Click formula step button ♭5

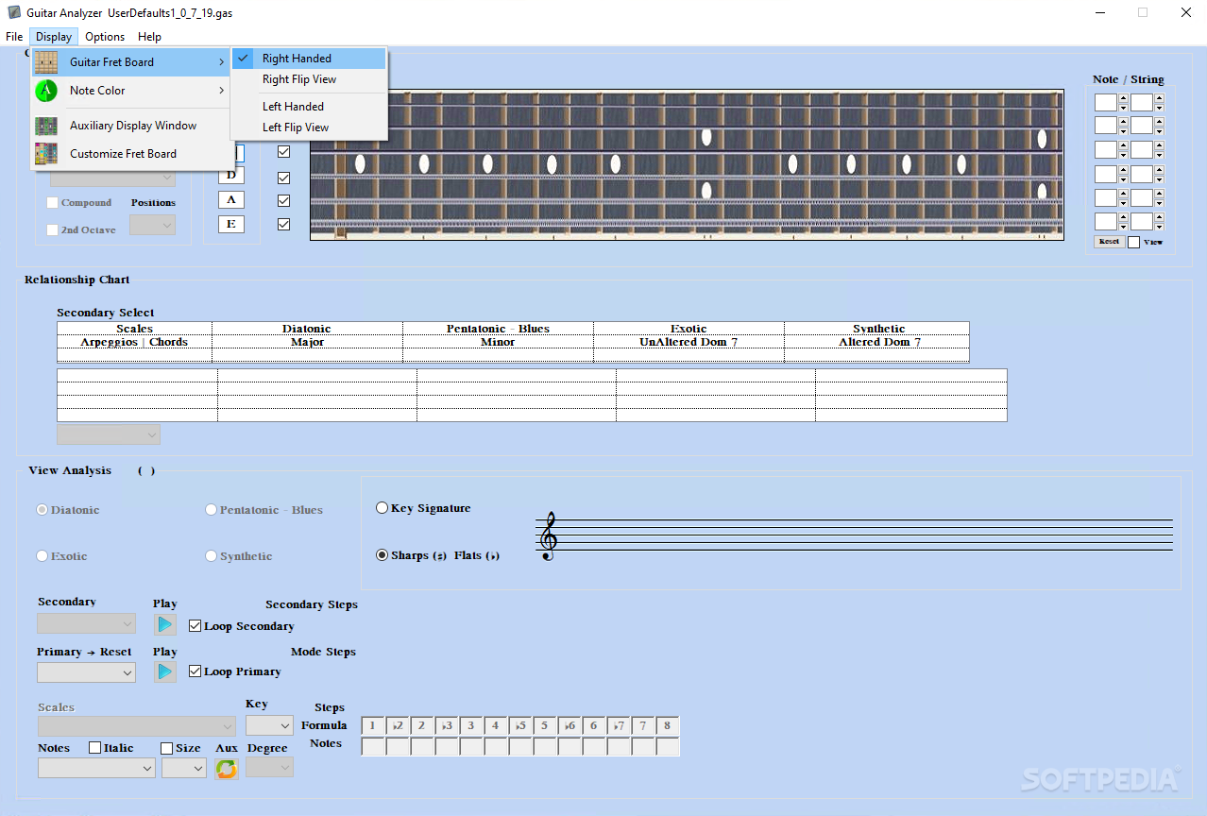point(520,726)
